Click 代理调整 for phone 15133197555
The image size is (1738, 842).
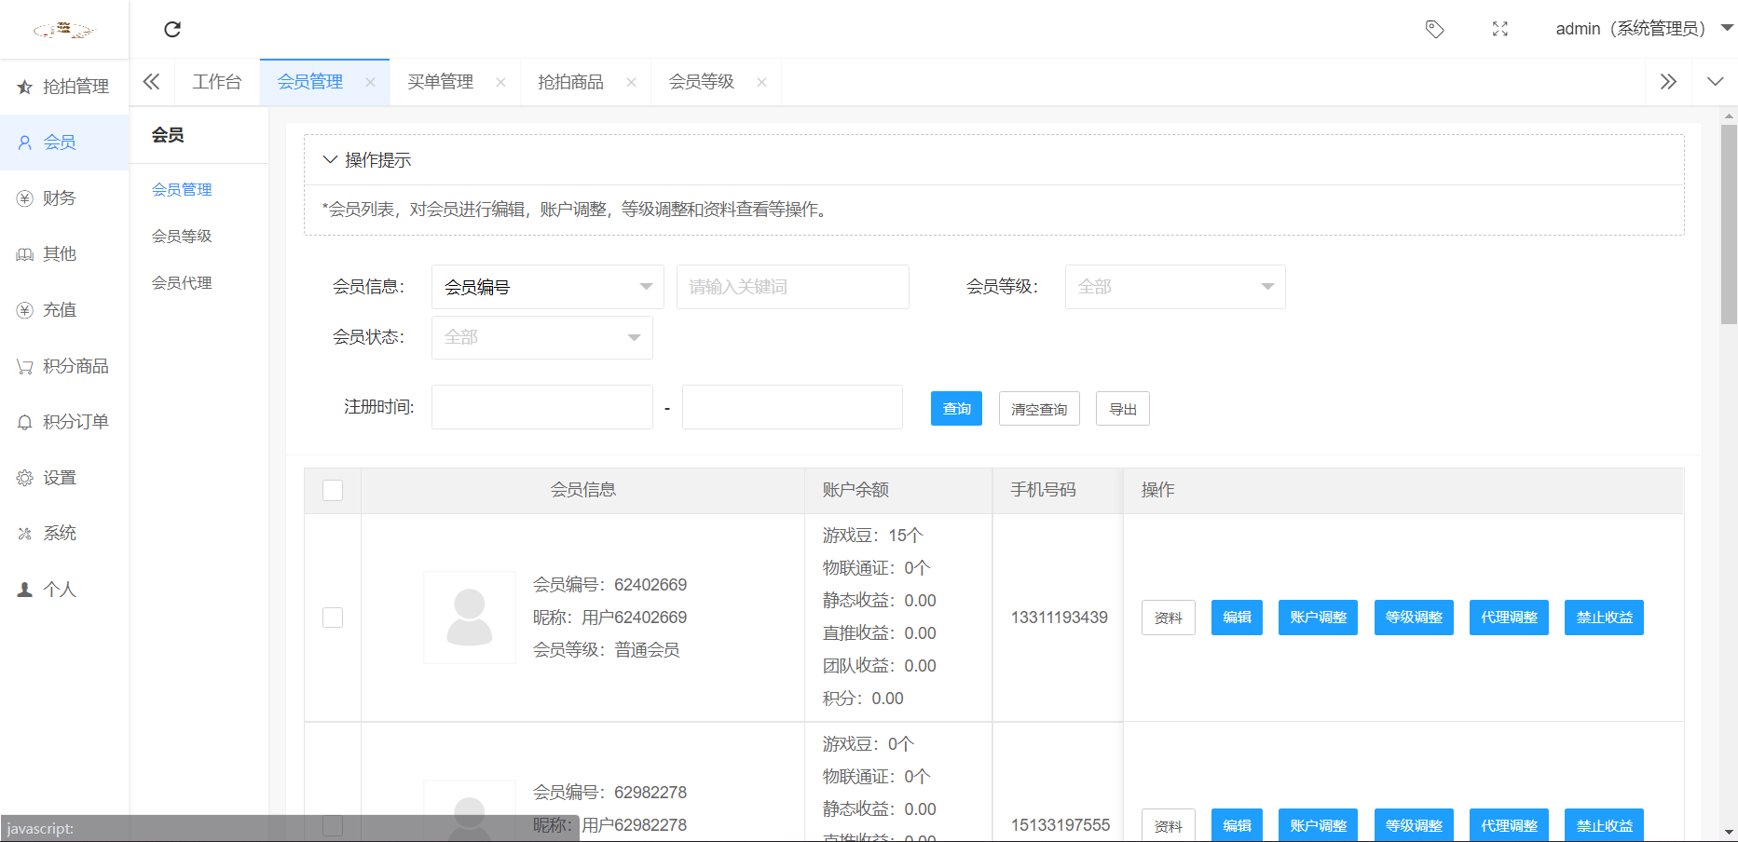pyautogui.click(x=1509, y=825)
